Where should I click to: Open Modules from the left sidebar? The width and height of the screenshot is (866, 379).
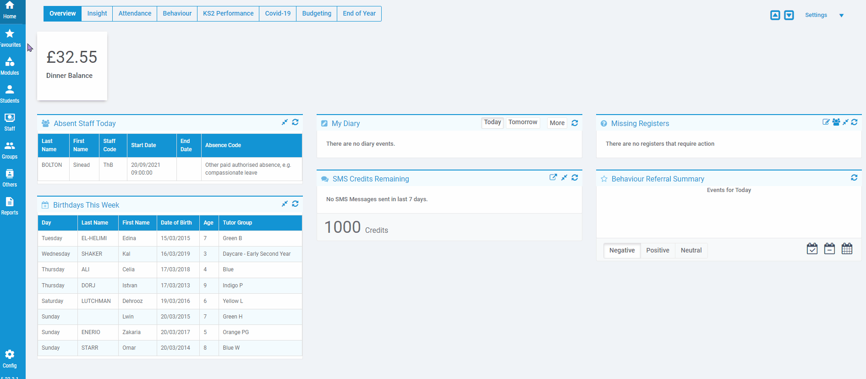(x=10, y=66)
